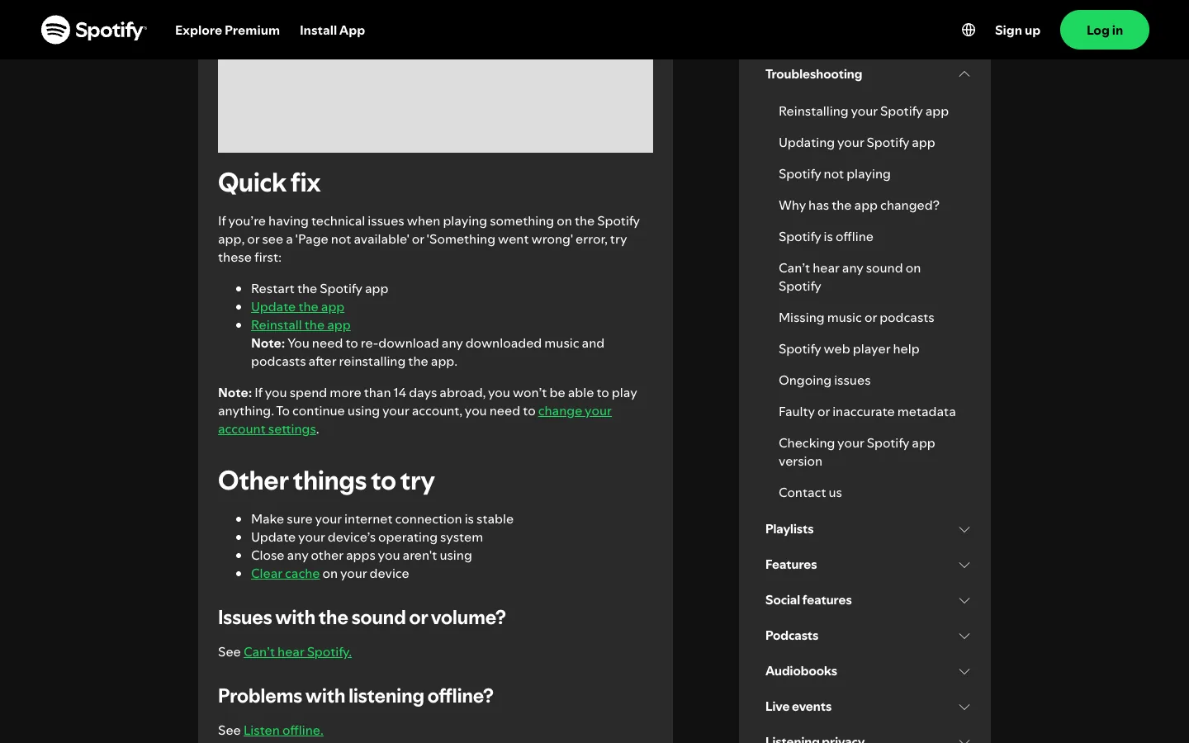Viewport: 1189px width, 743px height.
Task: Open Checking your Spotify app version article
Action: point(856,452)
